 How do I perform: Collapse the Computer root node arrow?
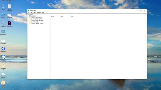(28, 16)
